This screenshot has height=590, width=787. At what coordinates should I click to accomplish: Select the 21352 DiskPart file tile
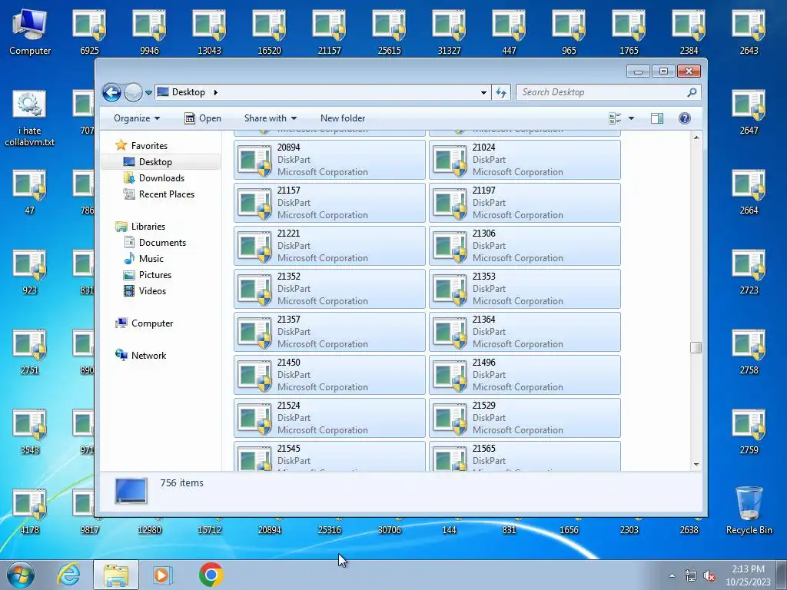click(x=329, y=289)
